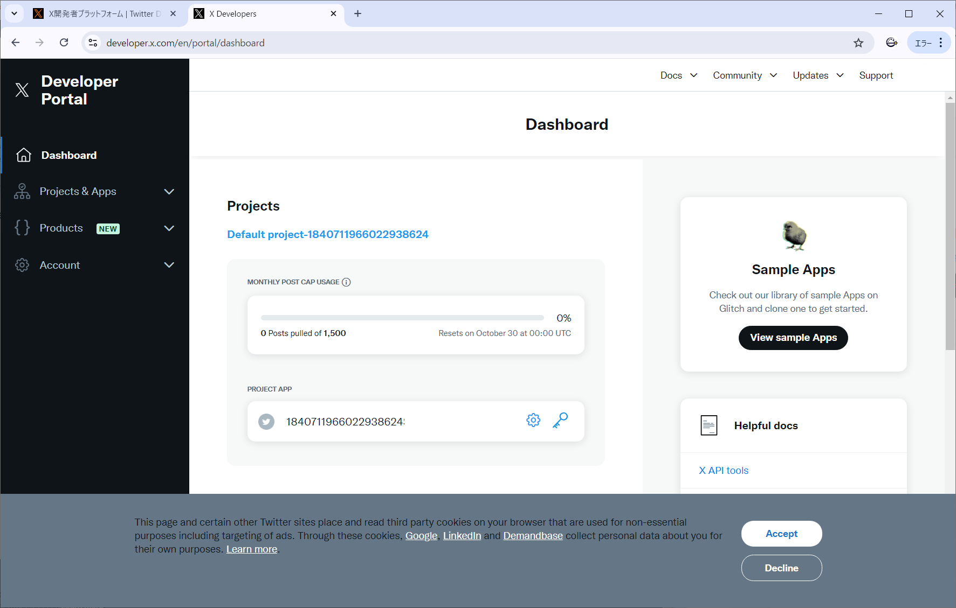Reload the page

[64, 43]
